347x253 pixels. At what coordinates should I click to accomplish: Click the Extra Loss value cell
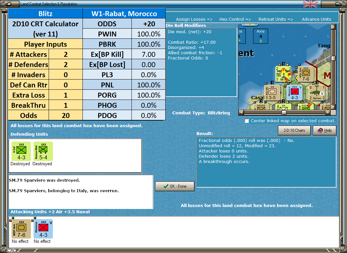coord(65,95)
